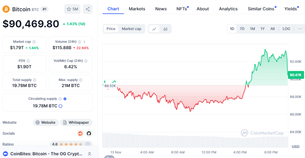This screenshot has width=305, height=158.
Task: Open the Bitcoin Whitepaper link
Action: point(76,122)
